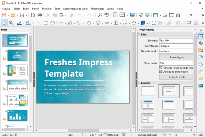The height and width of the screenshot is (137, 205).
Task: Open the Slide mestre dropdown Title
Action: pos(176,63)
